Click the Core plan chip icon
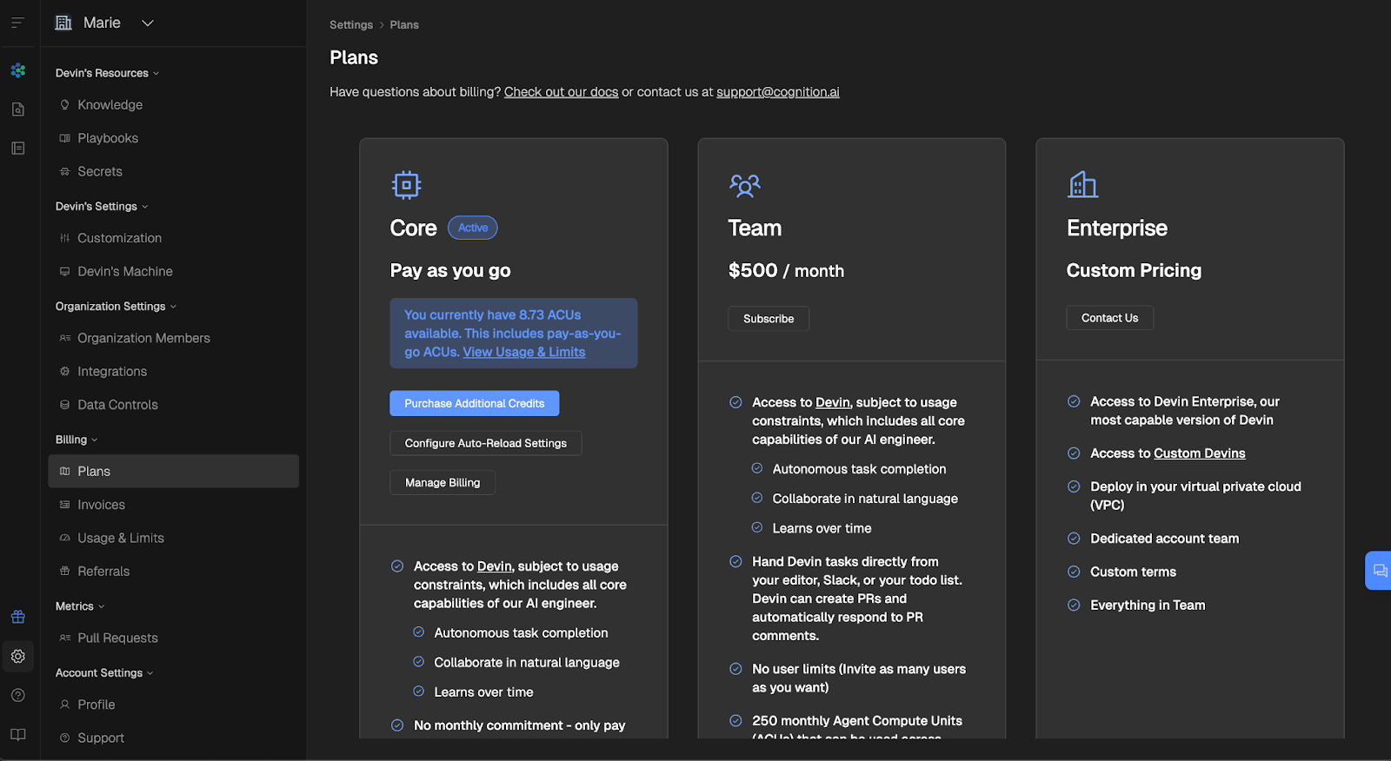This screenshot has width=1391, height=761. click(x=406, y=185)
